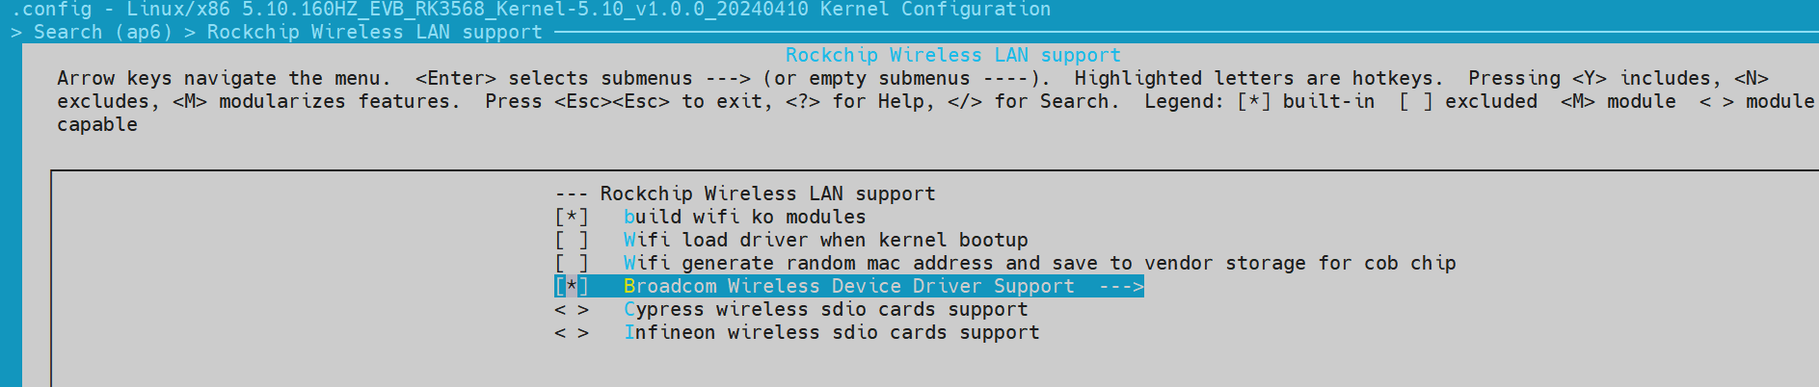
Task: Select the "build wifi ko modules" entry label
Action: pos(744,218)
